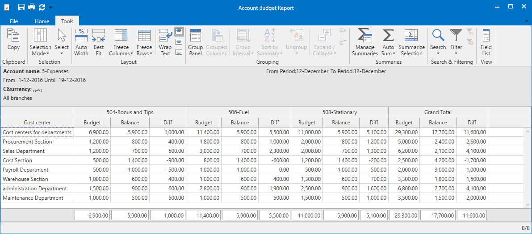532x234 pixels.
Task: Click the refresh icon in quick access toolbar
Action: [42, 7]
